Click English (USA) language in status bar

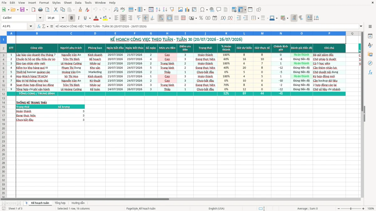pyautogui.click(x=217, y=208)
